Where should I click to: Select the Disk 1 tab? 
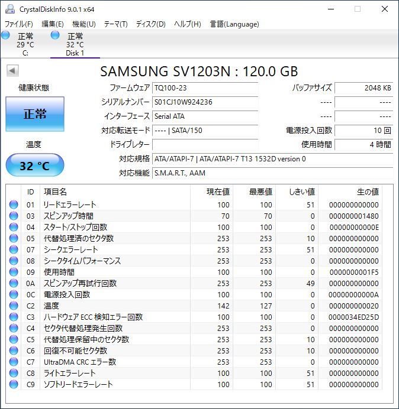75,44
